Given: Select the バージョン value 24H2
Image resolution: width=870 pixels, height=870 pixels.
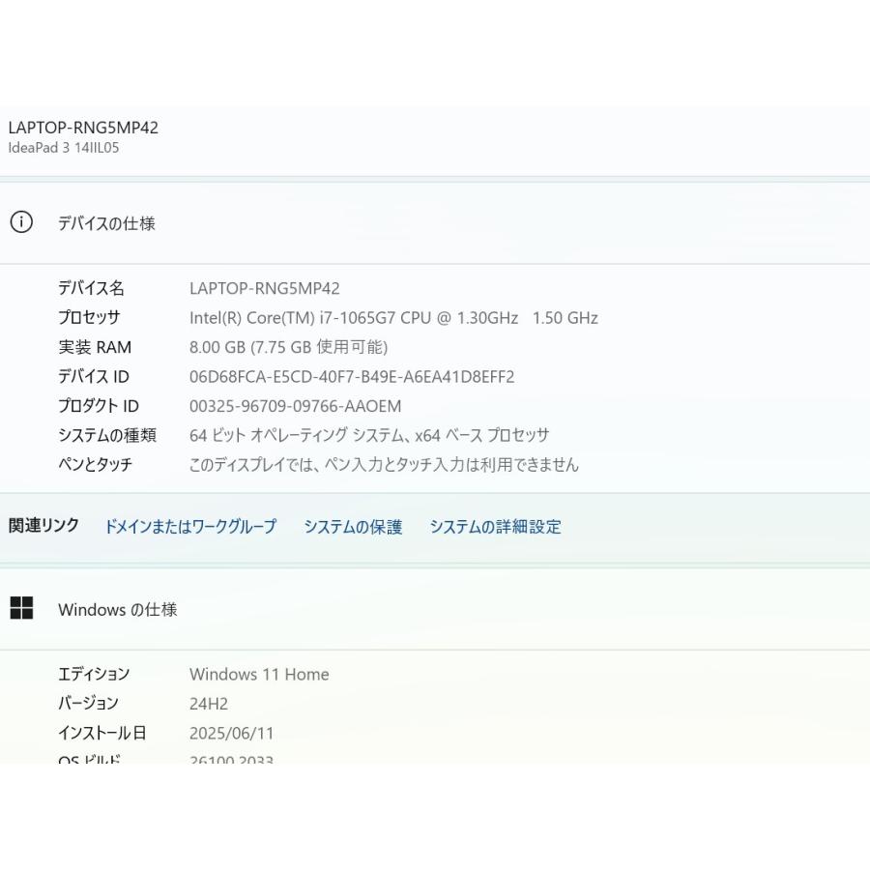Looking at the screenshot, I should click(209, 704).
